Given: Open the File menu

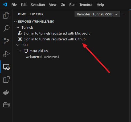Looking at the screenshot, I should [14, 5].
